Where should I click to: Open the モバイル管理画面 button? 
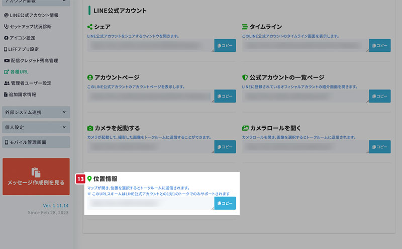pyautogui.click(x=36, y=142)
